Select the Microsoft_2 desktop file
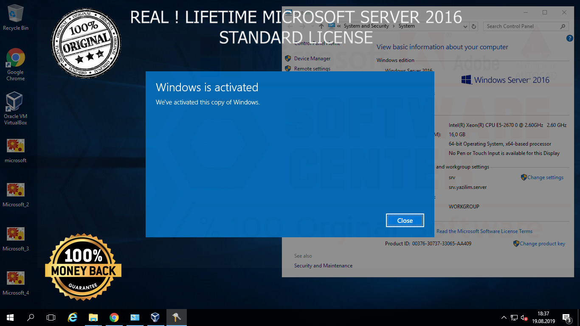This screenshot has width=580, height=326. click(x=16, y=195)
